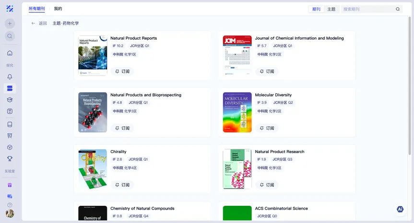Click the Chirality cover image
The width and height of the screenshot is (414, 223).
[93, 169]
